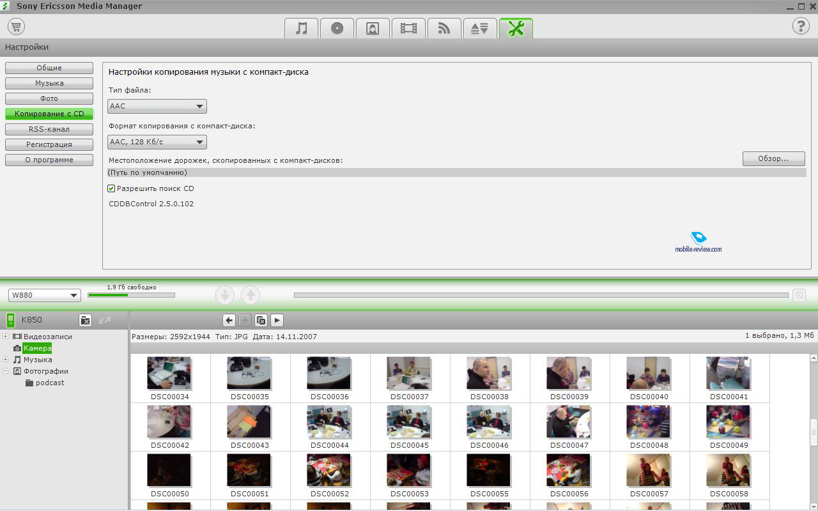The image size is (818, 511).
Task: Click the expand arrows icon beside K850
Action: (x=105, y=320)
